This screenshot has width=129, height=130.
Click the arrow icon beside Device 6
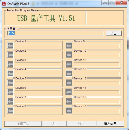pyautogui.click(x=10, y=92)
